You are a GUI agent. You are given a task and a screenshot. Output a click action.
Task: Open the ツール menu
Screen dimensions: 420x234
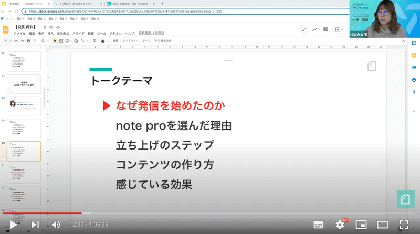(101, 34)
